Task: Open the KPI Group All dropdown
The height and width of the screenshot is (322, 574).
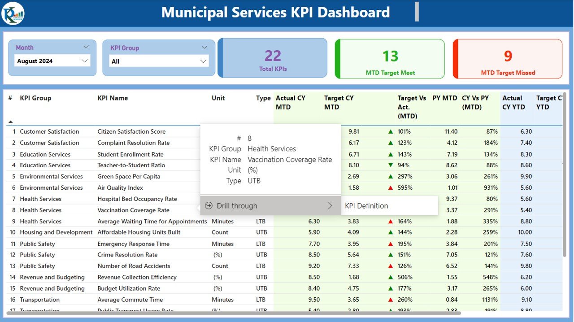Action: (x=159, y=61)
